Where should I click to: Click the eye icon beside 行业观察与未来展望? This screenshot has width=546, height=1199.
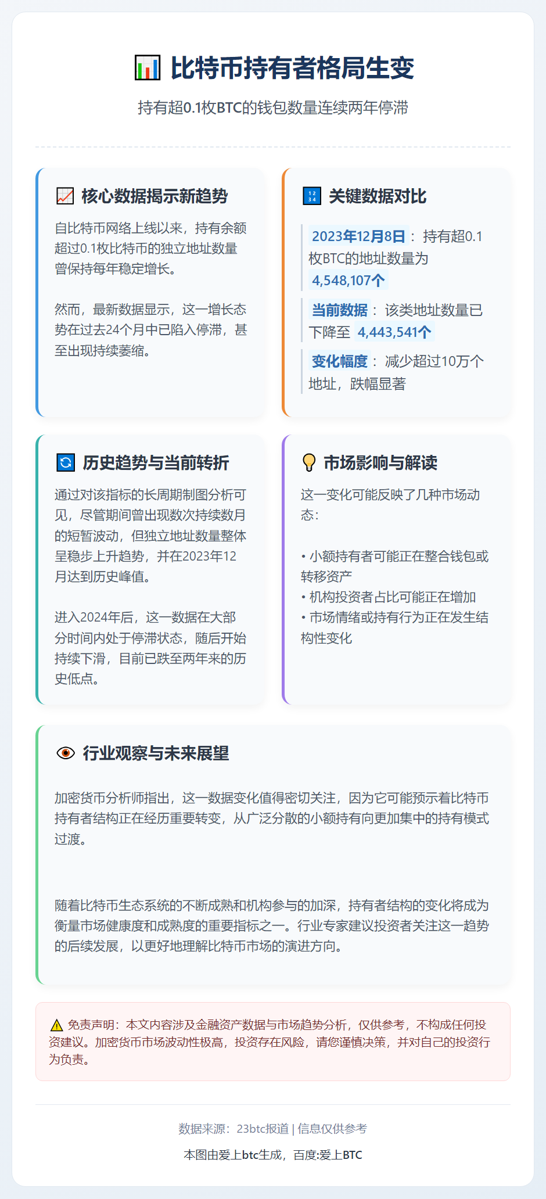pos(66,753)
